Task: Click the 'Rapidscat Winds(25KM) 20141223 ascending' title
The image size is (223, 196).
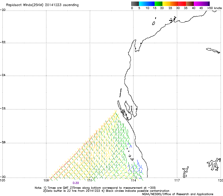Action: (x=42, y=5)
